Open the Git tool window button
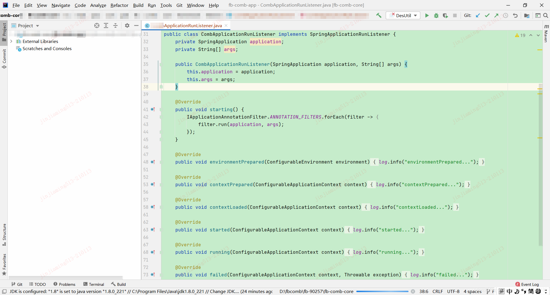550x295 pixels. point(17,284)
